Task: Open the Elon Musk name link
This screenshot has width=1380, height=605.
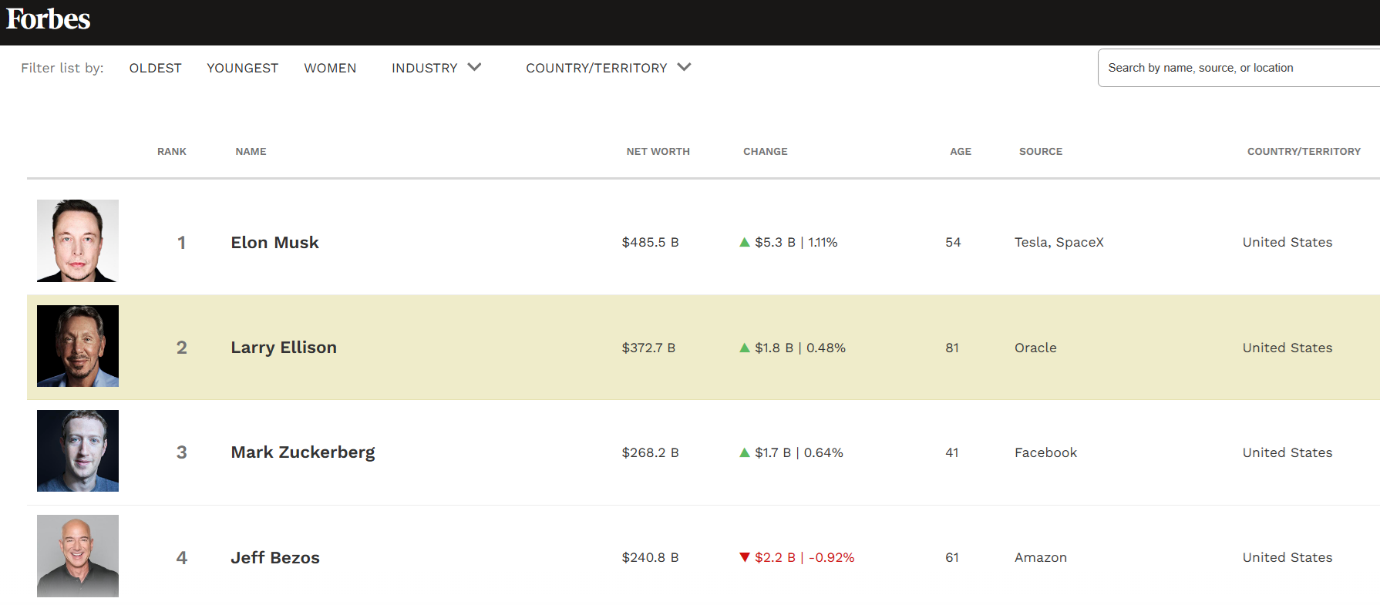Action: [274, 242]
